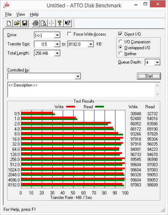
Task: Click the ATTO application icon in title bar
Action: pyautogui.click(x=6, y=5)
